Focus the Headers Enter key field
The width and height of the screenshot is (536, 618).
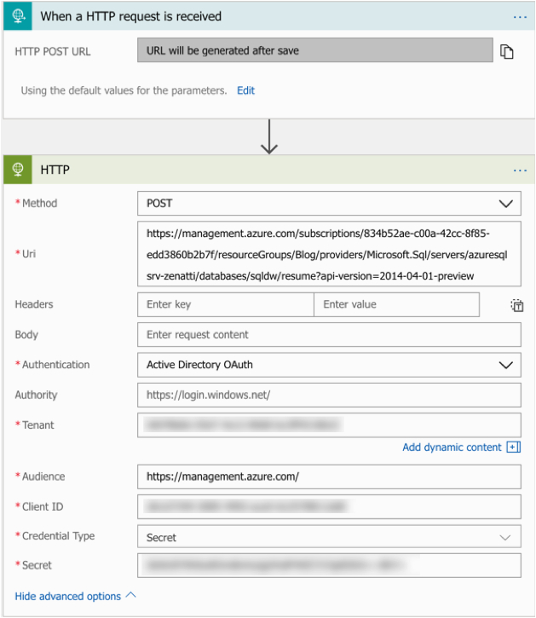(x=225, y=304)
